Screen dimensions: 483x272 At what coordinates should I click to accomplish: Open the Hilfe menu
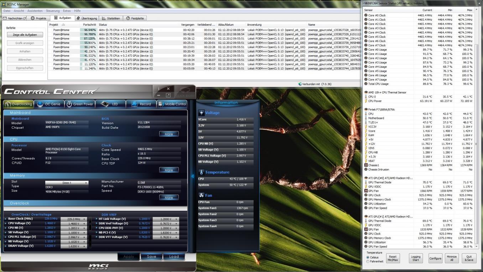pyautogui.click(x=77, y=11)
